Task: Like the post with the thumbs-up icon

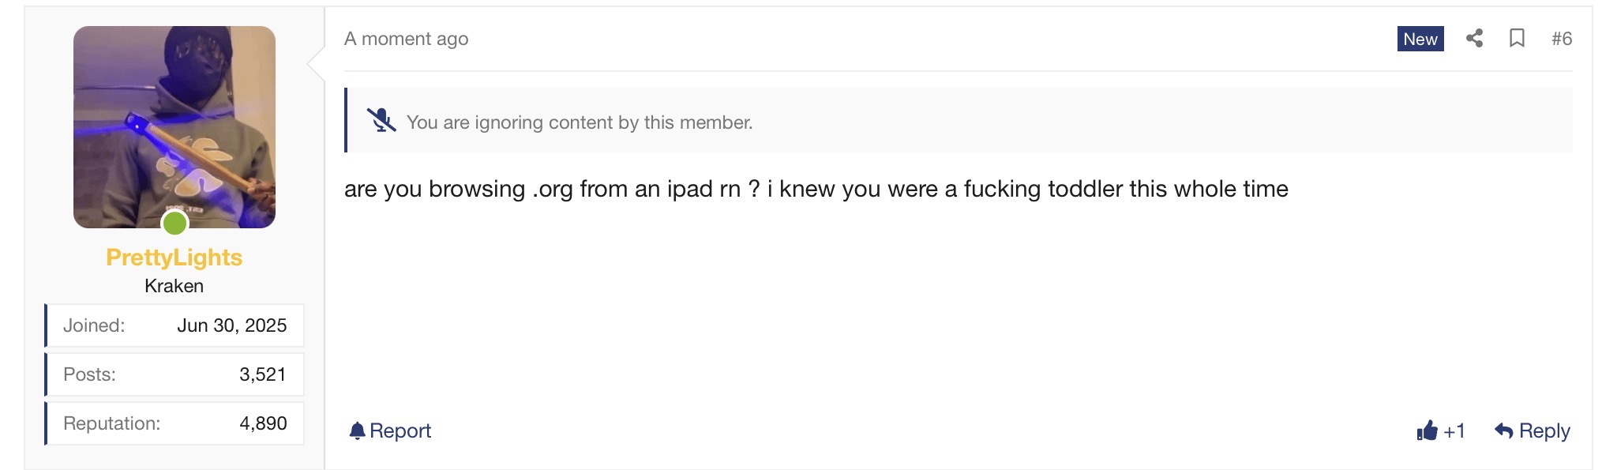Action: (x=1427, y=431)
